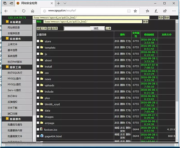Screen dimensions: 180x148
Task: Click the browser back arrow
Action: (x=6, y=11)
